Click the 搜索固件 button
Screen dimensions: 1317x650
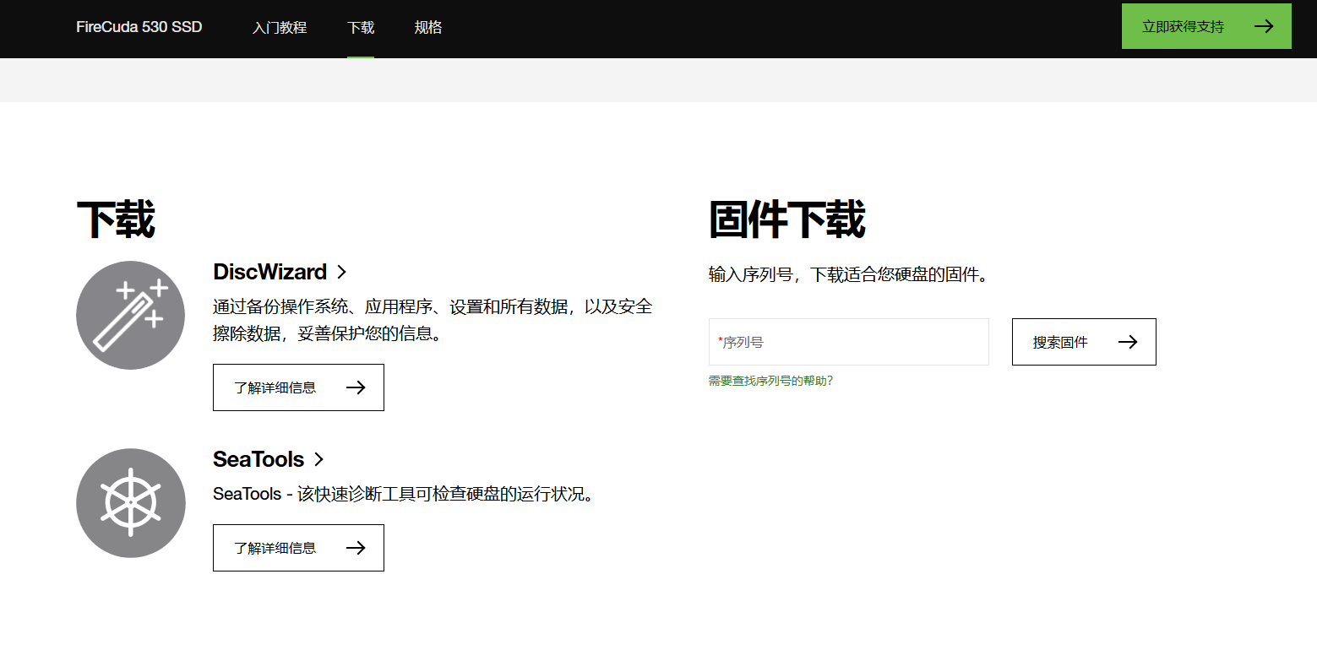1084,342
